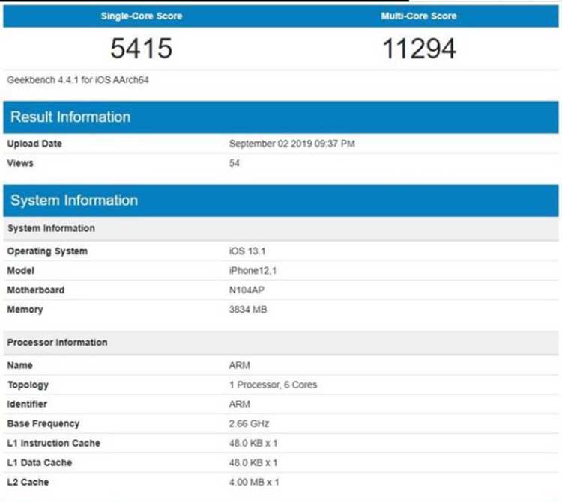Click the Single-Core Score header

click(142, 16)
